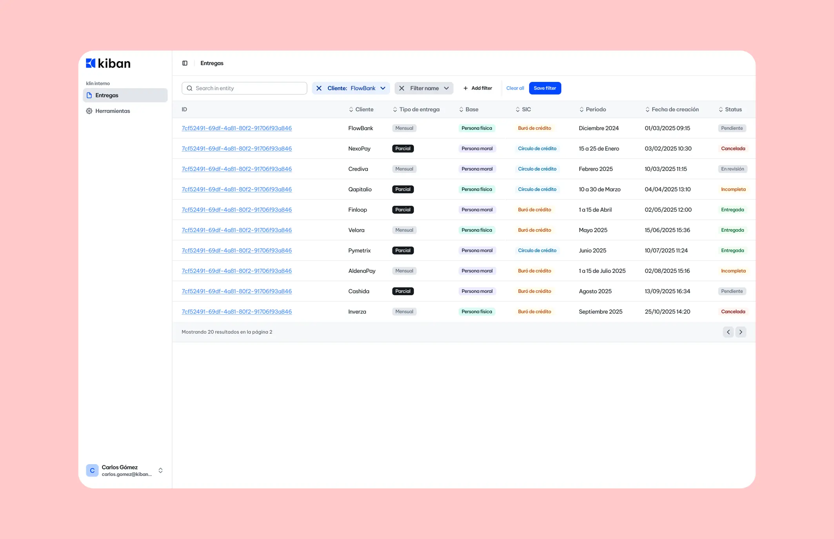The image size is (834, 539).
Task: Click the Carlos Gómez avatar
Action: (92, 470)
